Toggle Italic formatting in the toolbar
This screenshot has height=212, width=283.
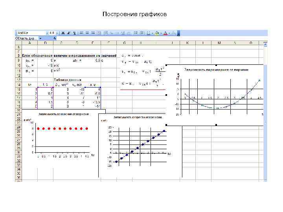68,33
